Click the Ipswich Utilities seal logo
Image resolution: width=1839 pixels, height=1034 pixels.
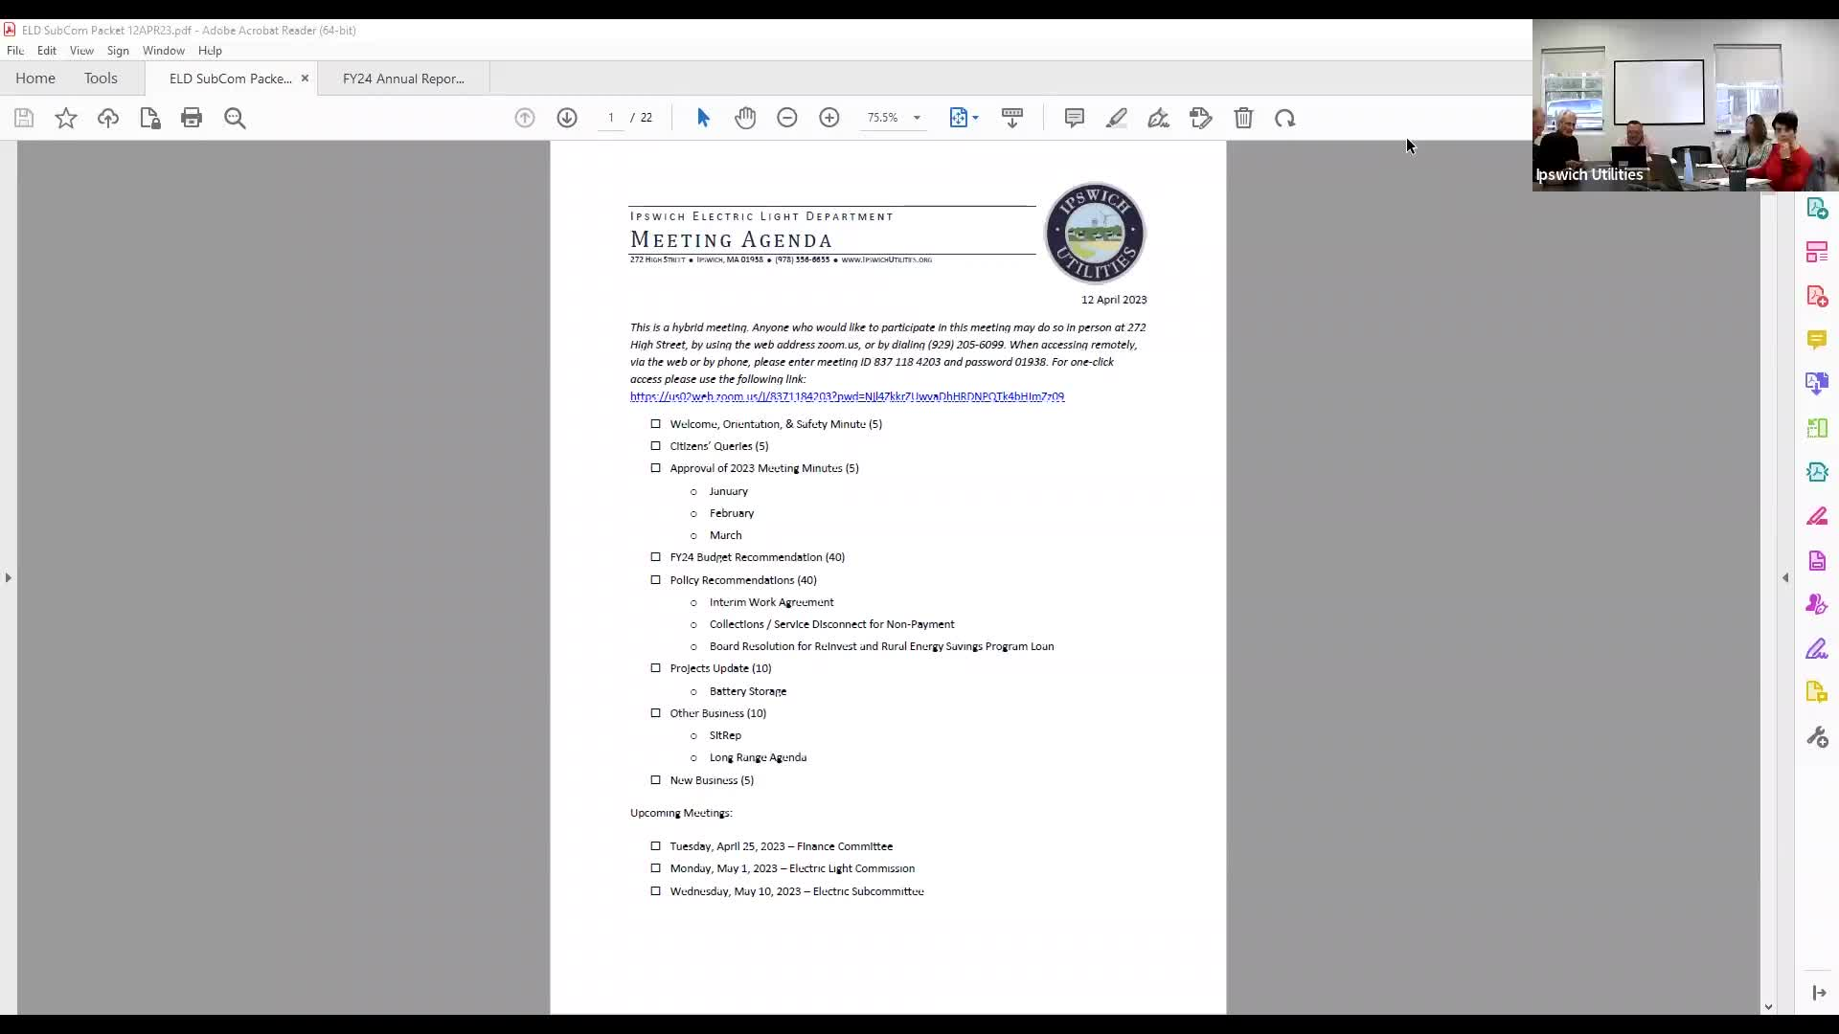coord(1095,233)
